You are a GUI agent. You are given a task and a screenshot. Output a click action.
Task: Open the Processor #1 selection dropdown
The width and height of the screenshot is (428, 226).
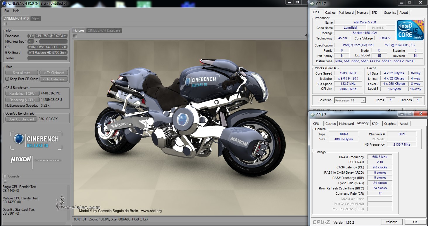click(350, 100)
